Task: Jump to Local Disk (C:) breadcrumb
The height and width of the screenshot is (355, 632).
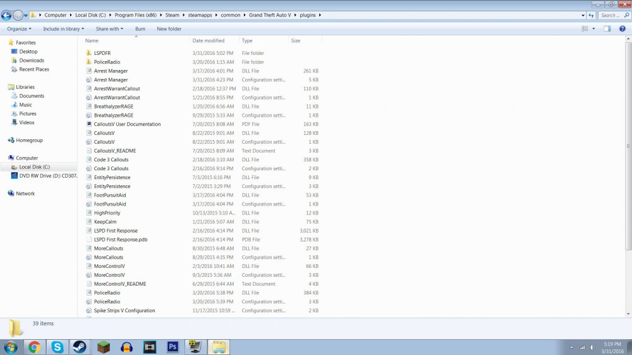Action: 90,15
